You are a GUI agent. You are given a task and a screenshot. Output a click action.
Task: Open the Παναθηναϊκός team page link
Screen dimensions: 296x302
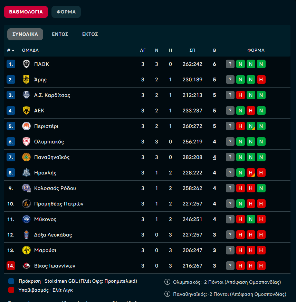tap(52, 157)
